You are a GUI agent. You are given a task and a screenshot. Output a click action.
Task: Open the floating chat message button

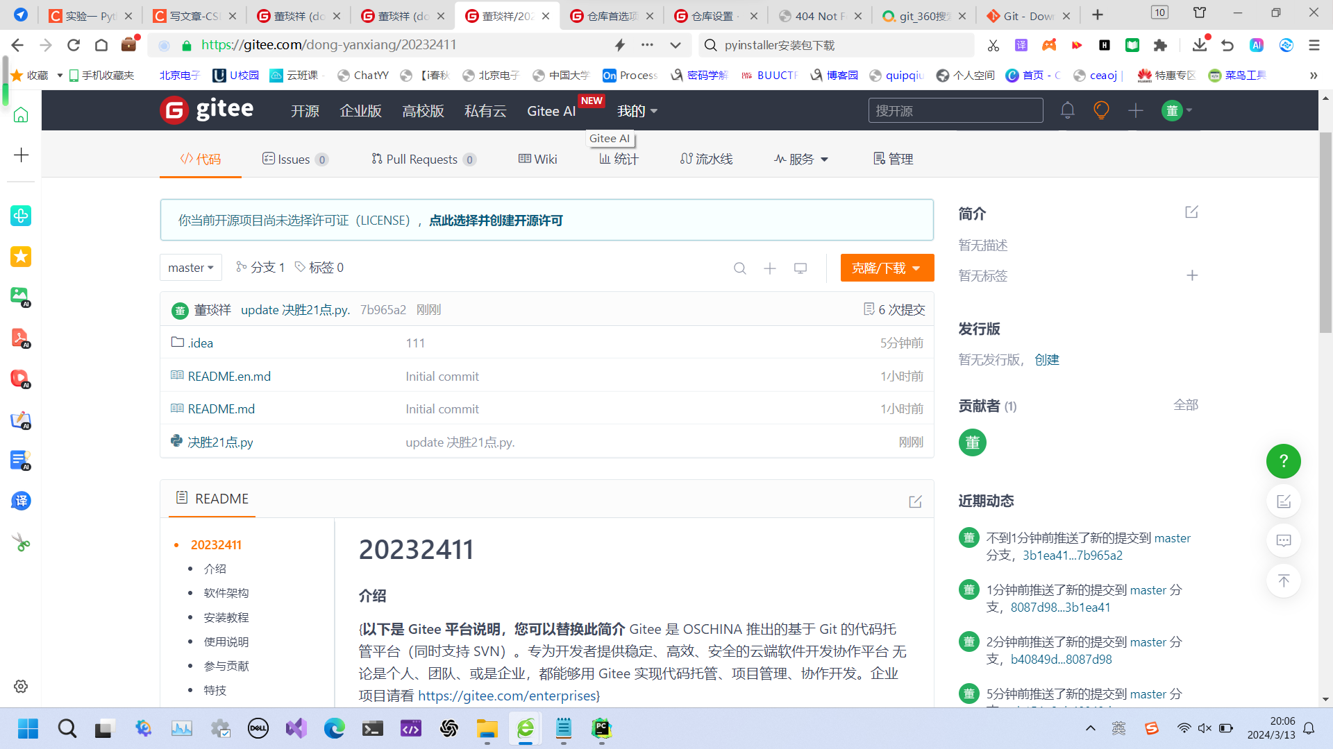[x=1284, y=541]
